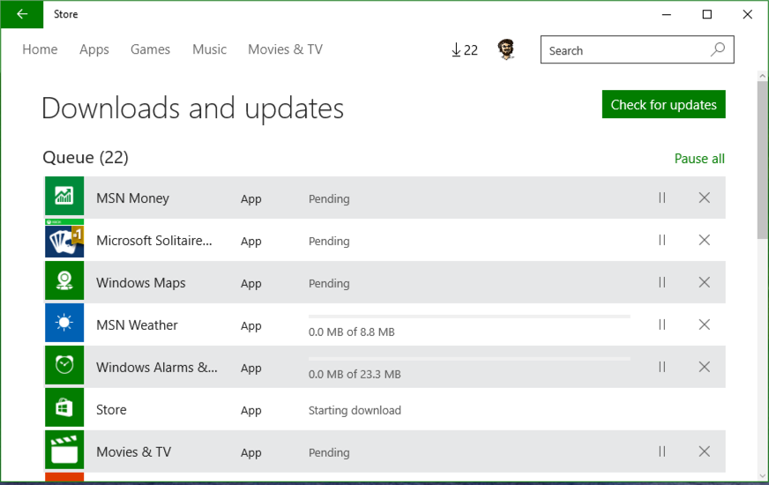
Task: Select the Windows Alarms &... name text
Action: 157,368
